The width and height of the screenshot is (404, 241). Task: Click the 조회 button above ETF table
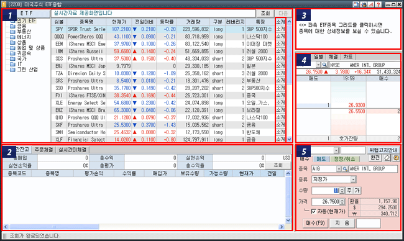(x=265, y=14)
